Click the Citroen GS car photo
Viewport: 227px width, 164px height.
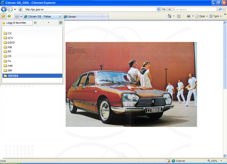[x=131, y=84]
